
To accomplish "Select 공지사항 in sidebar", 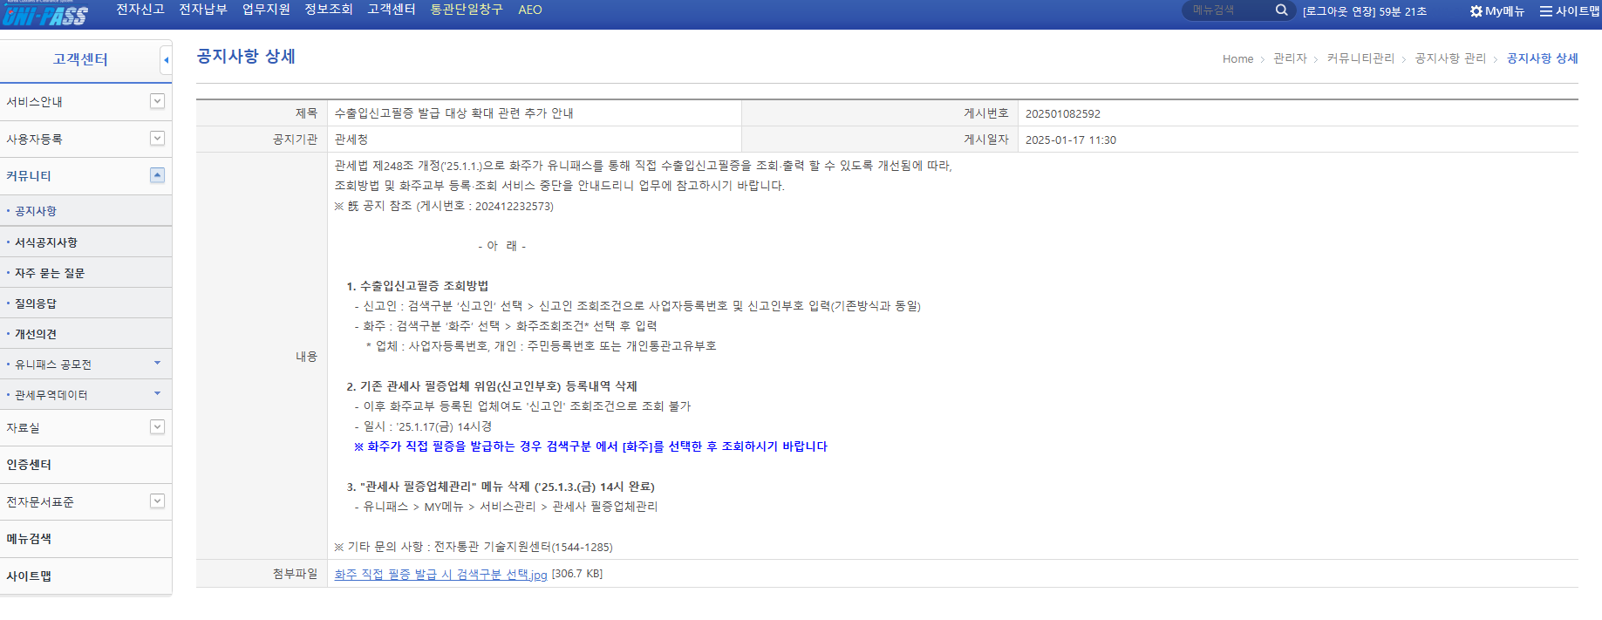I will coord(36,211).
